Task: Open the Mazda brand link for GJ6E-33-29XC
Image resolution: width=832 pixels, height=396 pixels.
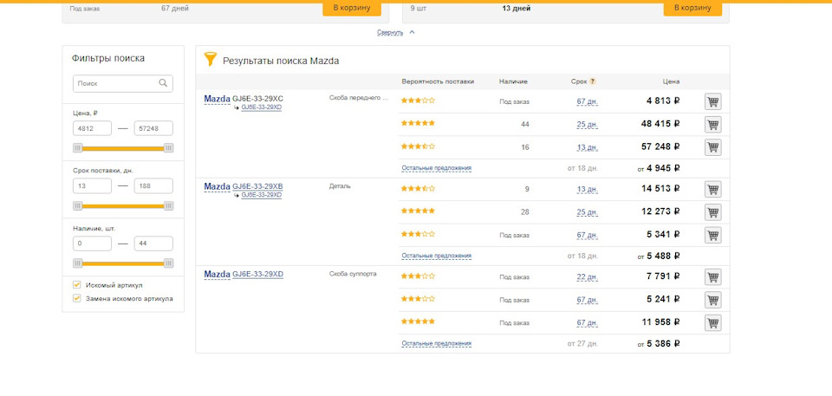Action: click(x=217, y=99)
